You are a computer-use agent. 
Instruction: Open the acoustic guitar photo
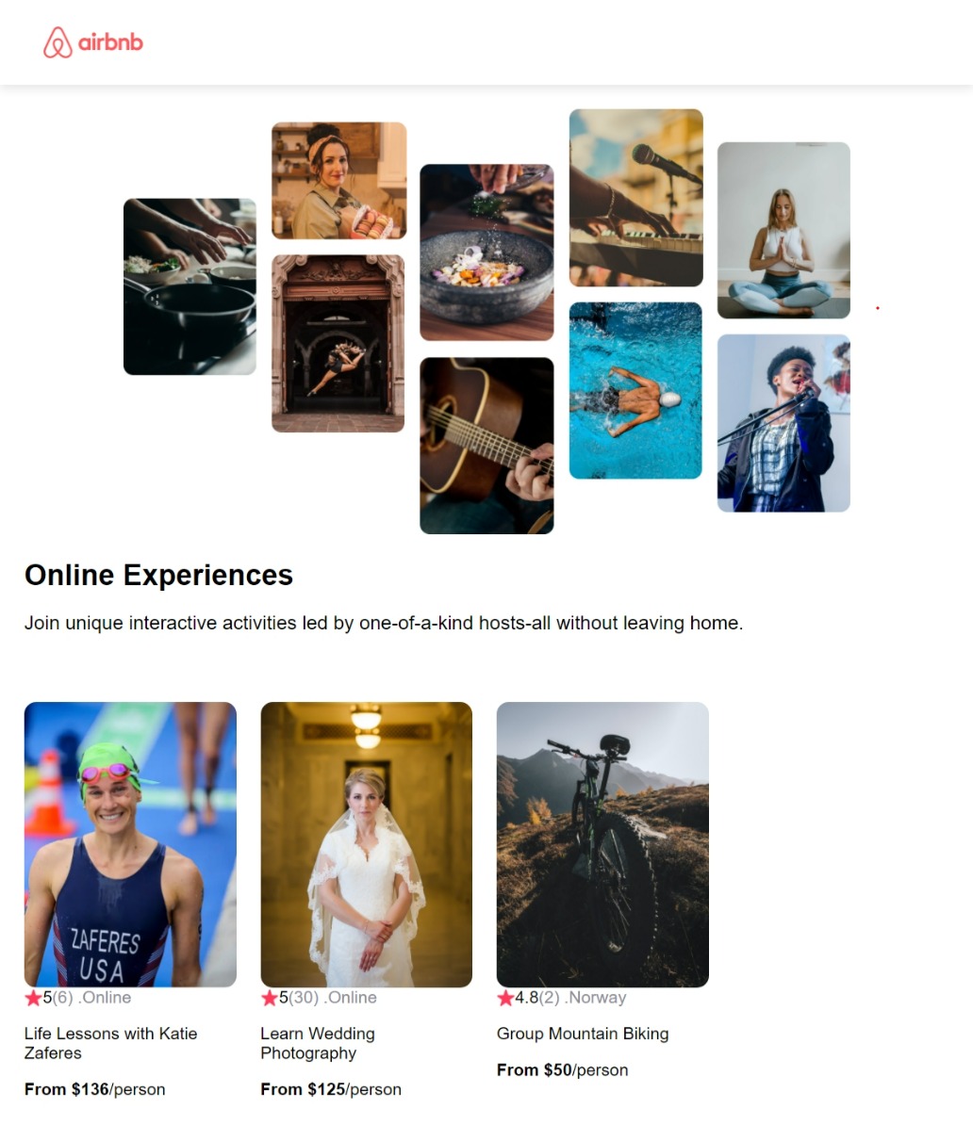(486, 446)
